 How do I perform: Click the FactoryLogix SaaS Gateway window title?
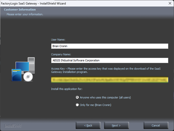(x=33, y=3)
